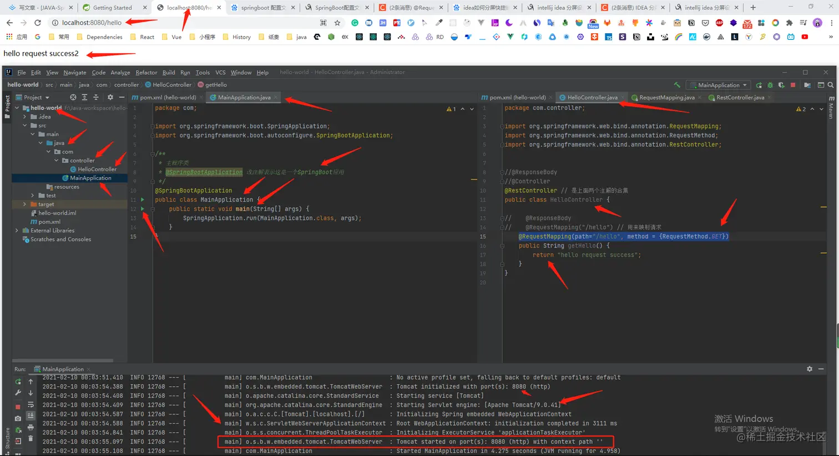
Task: Run with coverage using the shield icon
Action: (781, 85)
